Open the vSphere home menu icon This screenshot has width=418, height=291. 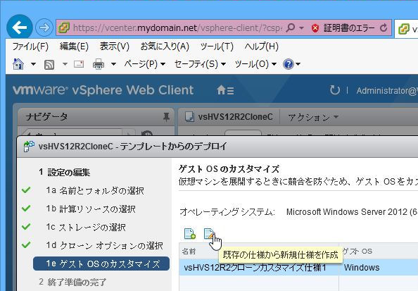(225, 90)
